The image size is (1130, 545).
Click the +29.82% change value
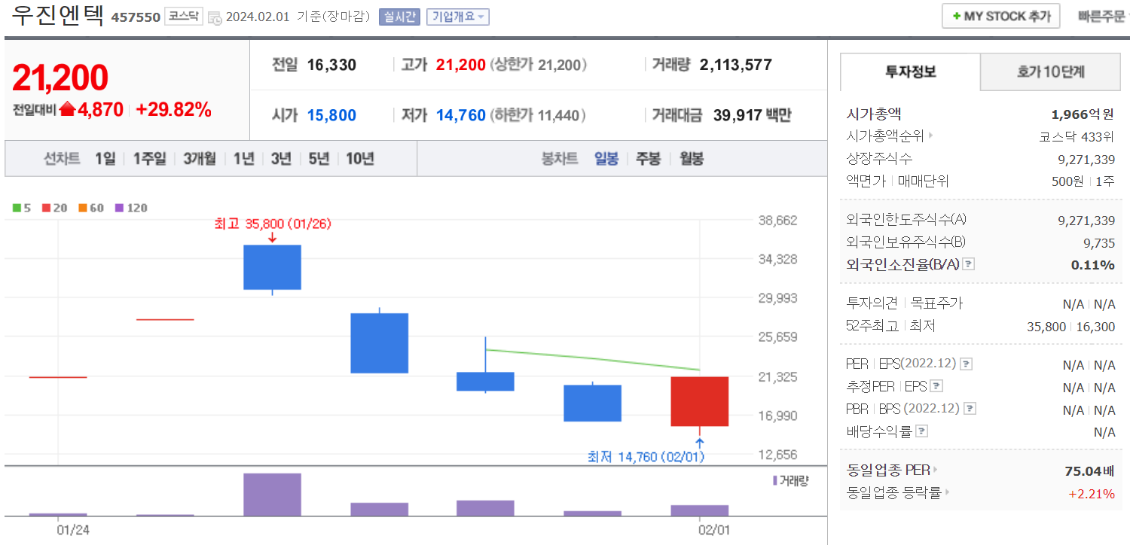pos(173,110)
